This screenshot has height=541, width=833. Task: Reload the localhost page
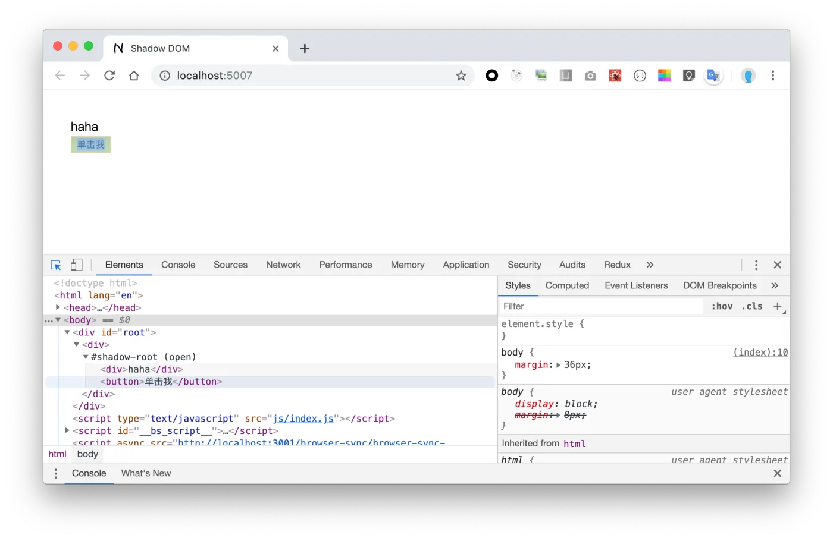[x=109, y=76]
